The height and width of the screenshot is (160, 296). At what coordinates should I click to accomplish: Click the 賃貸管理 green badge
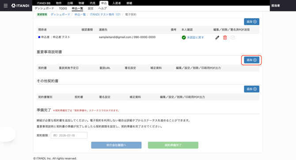coord(42,15)
